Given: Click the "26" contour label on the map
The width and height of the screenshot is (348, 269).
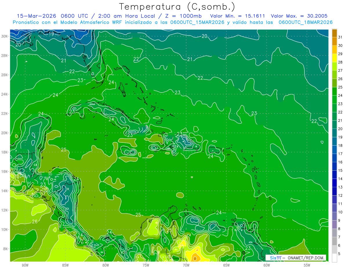Looking at the screenshot, I should (35, 222).
